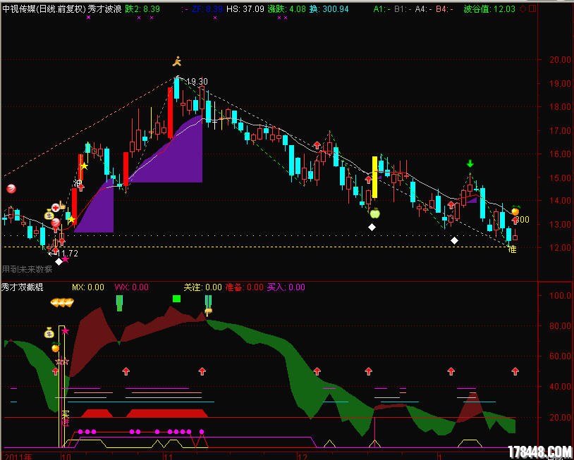Click the bright green square in the lower panel

coord(177,299)
